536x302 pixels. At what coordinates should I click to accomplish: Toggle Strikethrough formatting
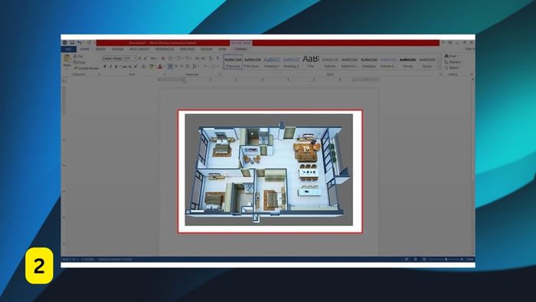pyautogui.click(x=125, y=67)
